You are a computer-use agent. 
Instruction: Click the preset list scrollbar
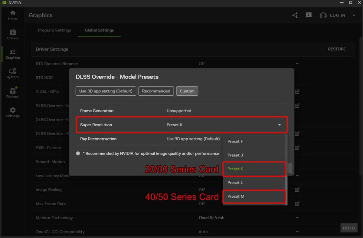tap(286, 170)
